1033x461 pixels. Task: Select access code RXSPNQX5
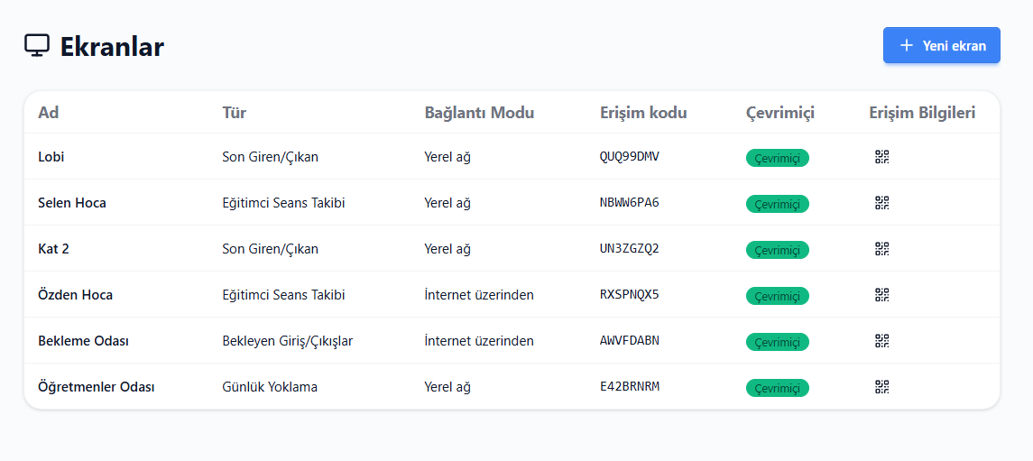pyautogui.click(x=630, y=294)
